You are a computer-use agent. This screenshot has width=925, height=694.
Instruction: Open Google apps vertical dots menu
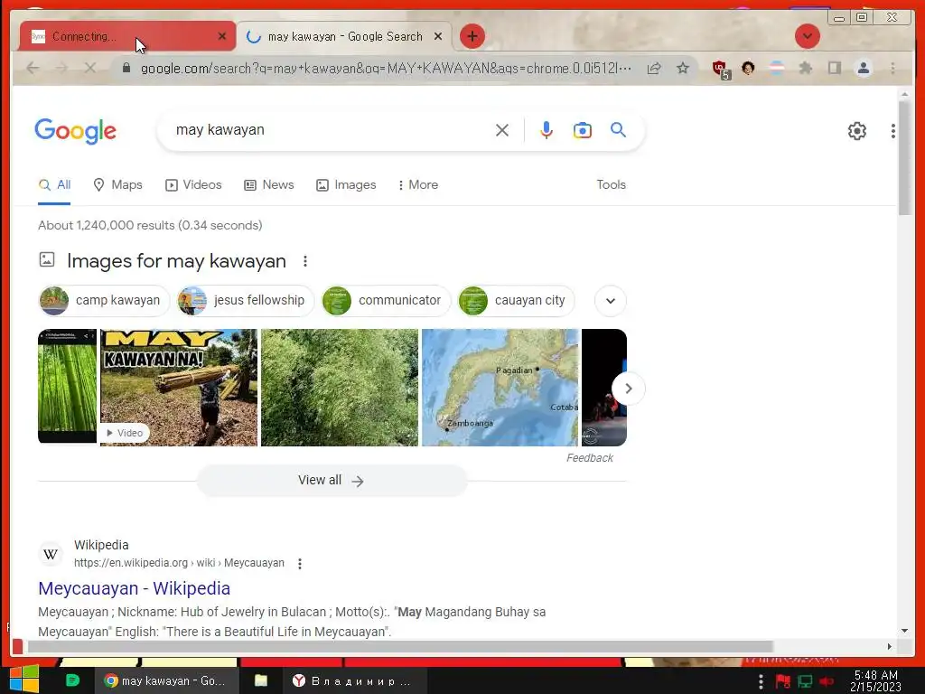click(893, 131)
